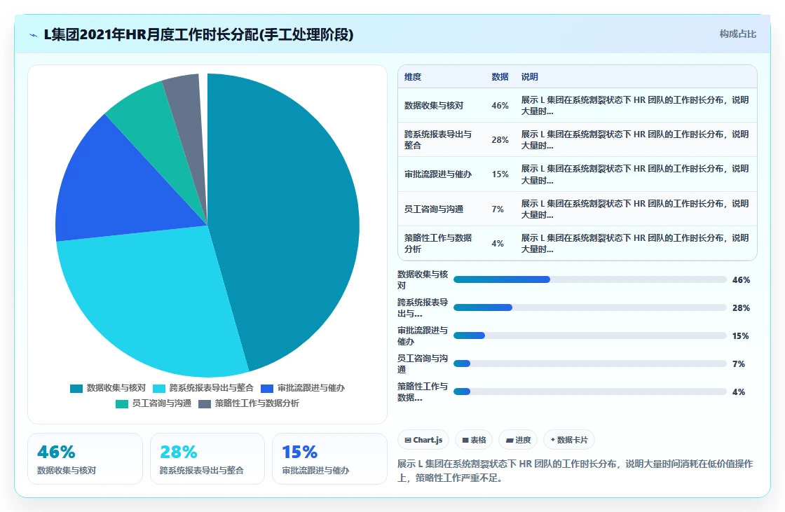The image size is (785, 512).
Task: Toggle legend swatch for 跨系统报表导出与整合
Action: 158,389
